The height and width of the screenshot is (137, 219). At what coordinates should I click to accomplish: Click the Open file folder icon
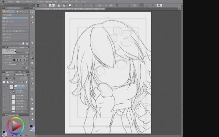click(64, 5)
